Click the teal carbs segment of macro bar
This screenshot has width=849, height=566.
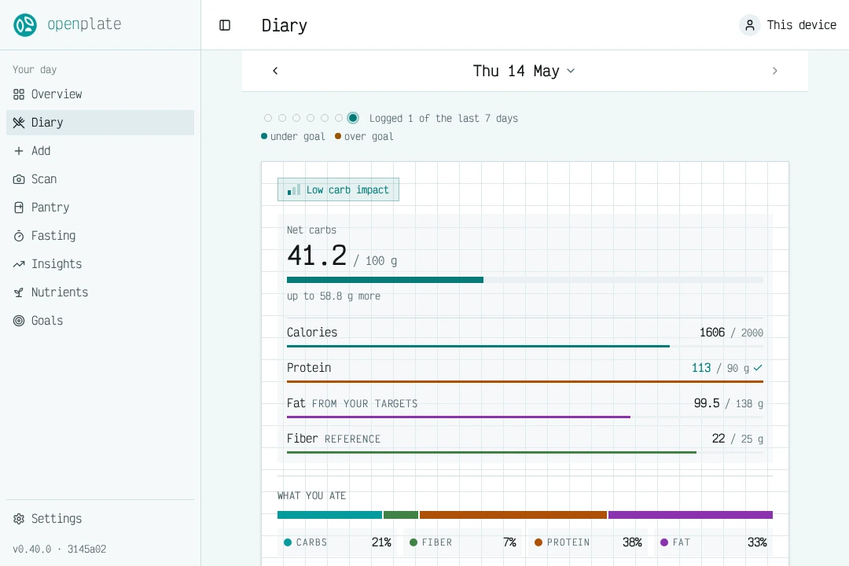click(329, 515)
